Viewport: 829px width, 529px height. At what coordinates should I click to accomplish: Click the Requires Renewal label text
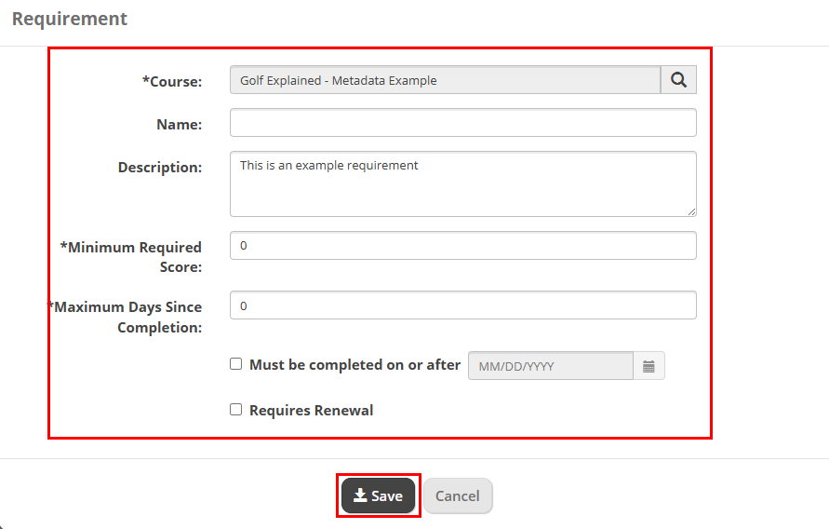(x=312, y=411)
